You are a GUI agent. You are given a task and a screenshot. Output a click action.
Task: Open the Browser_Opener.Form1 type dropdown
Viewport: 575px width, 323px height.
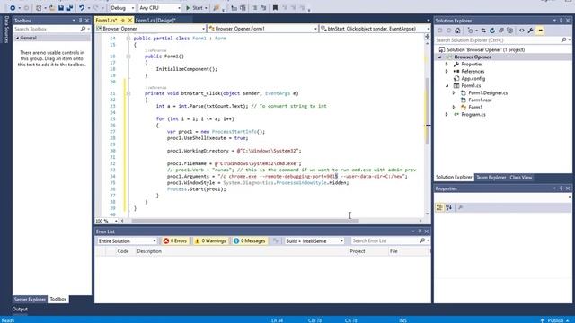pos(262,29)
